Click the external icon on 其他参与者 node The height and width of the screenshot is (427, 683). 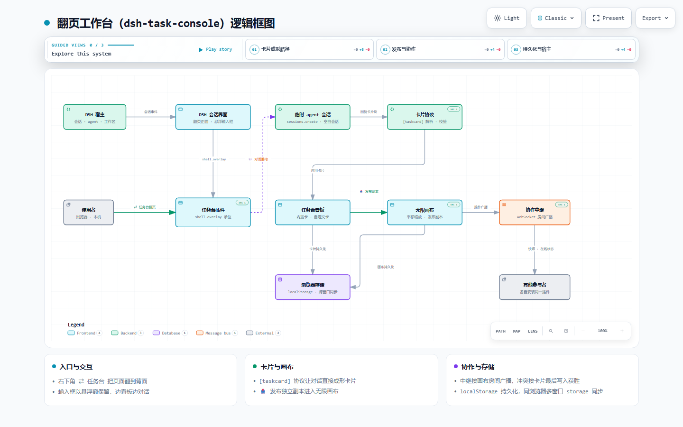(504, 279)
